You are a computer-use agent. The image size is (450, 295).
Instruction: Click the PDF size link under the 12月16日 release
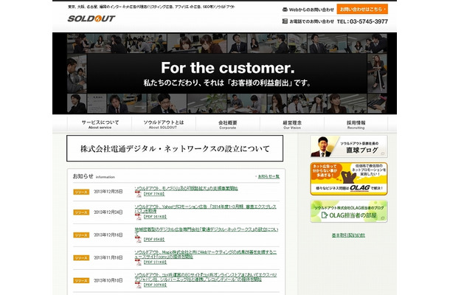coord(154,240)
